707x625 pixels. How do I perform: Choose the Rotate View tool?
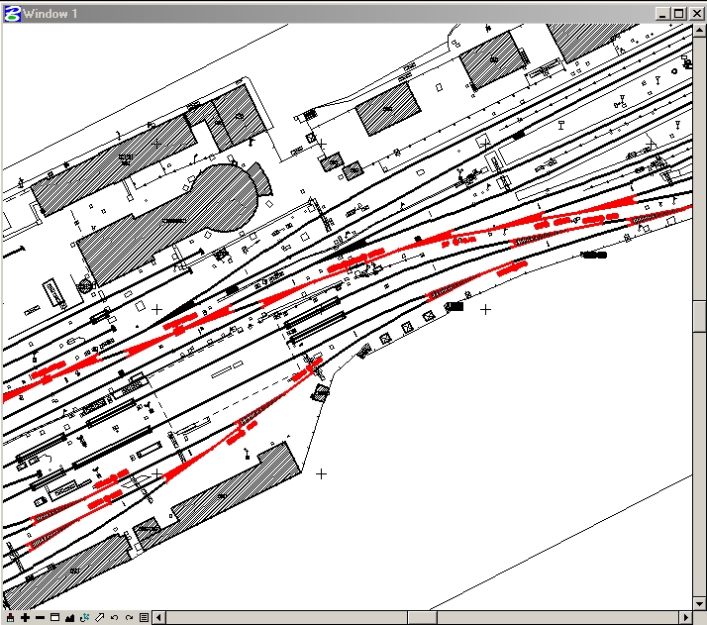(x=84, y=618)
